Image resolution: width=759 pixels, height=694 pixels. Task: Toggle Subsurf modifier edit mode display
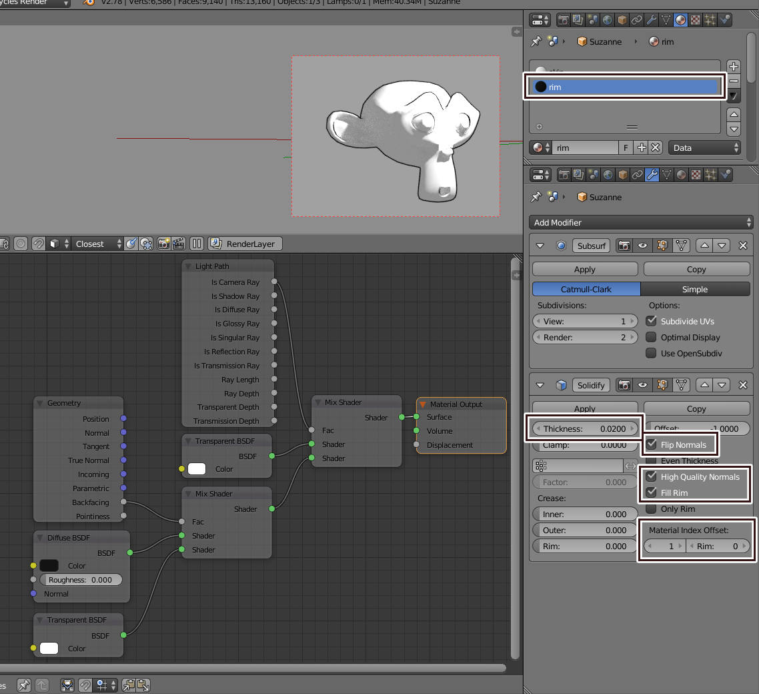point(662,246)
